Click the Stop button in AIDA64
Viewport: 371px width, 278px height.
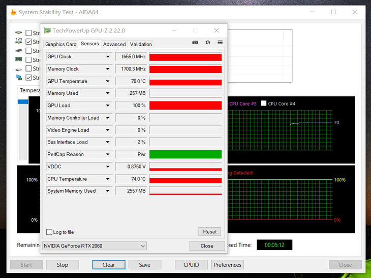tap(62, 265)
